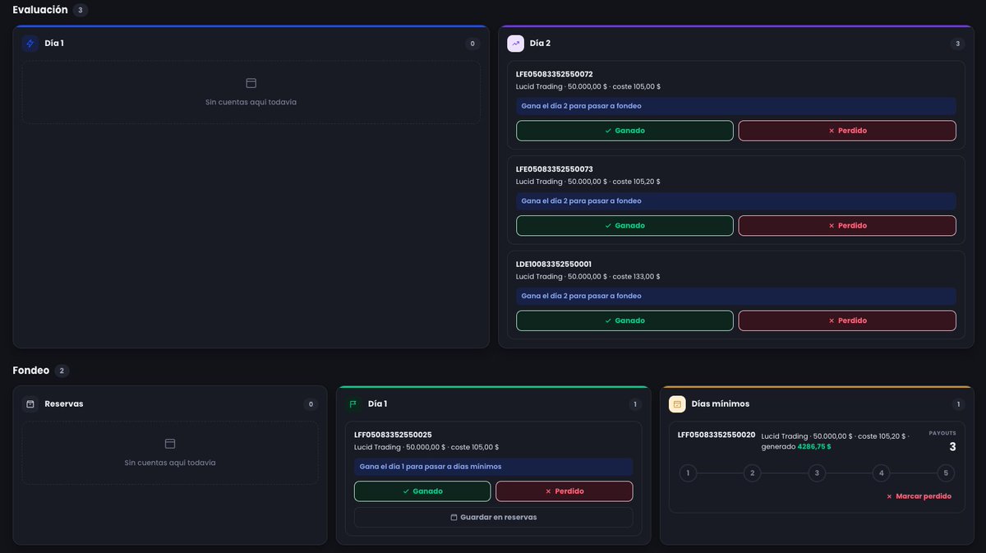
Task: Click the green flag icon of Fondeo Día 1
Action: tap(353, 404)
